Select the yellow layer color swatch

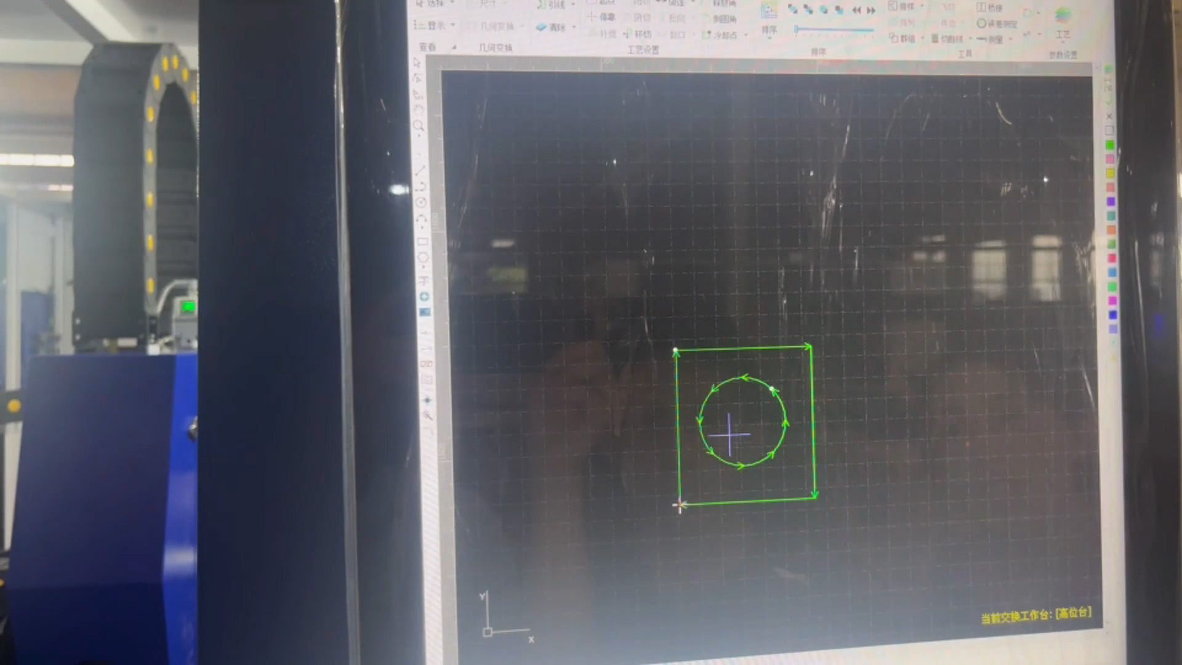pyautogui.click(x=1111, y=174)
